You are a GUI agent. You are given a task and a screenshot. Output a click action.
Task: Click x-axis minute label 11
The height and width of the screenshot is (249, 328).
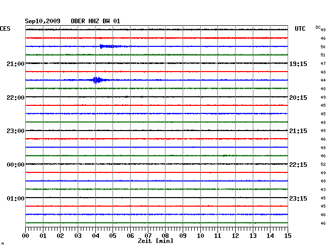pos(217,236)
